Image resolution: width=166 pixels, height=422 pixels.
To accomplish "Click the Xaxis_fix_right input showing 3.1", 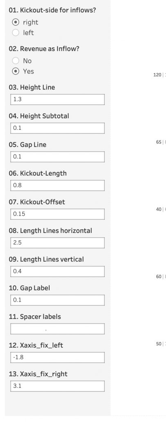I will click(x=57, y=386).
